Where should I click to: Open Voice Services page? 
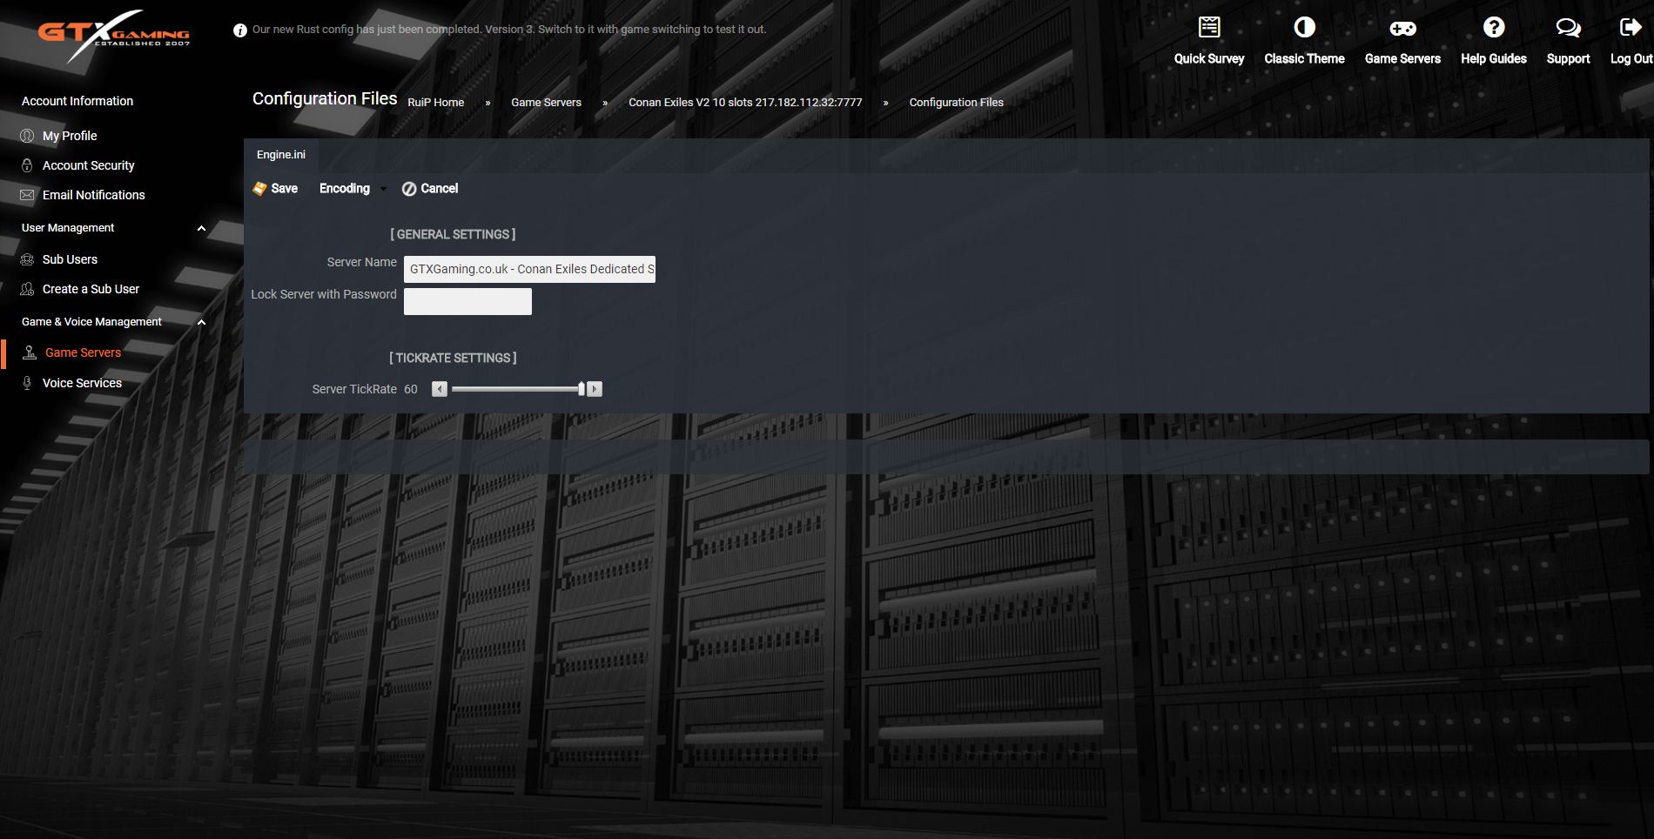point(82,383)
